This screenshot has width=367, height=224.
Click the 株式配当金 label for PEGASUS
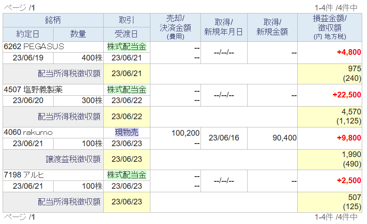127,47
